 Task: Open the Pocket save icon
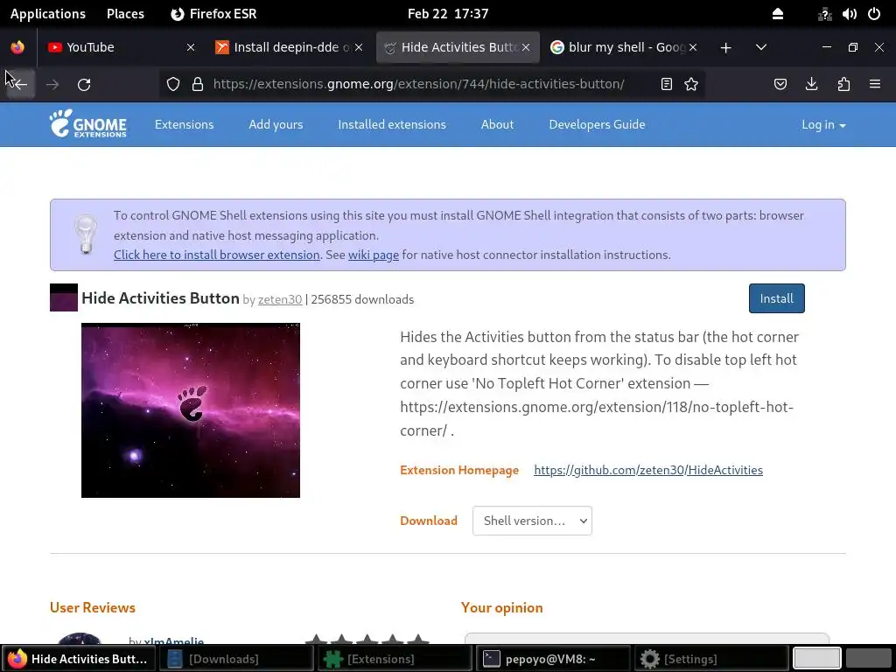[780, 85]
